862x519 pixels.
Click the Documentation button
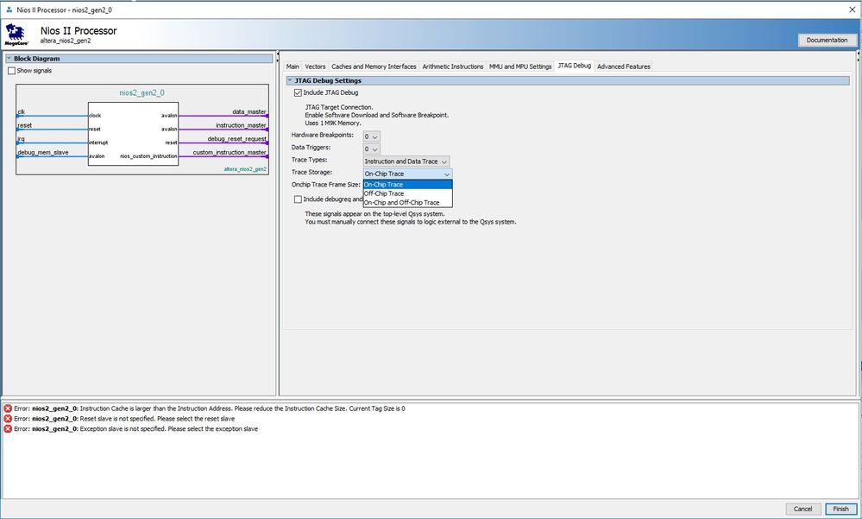tap(827, 41)
